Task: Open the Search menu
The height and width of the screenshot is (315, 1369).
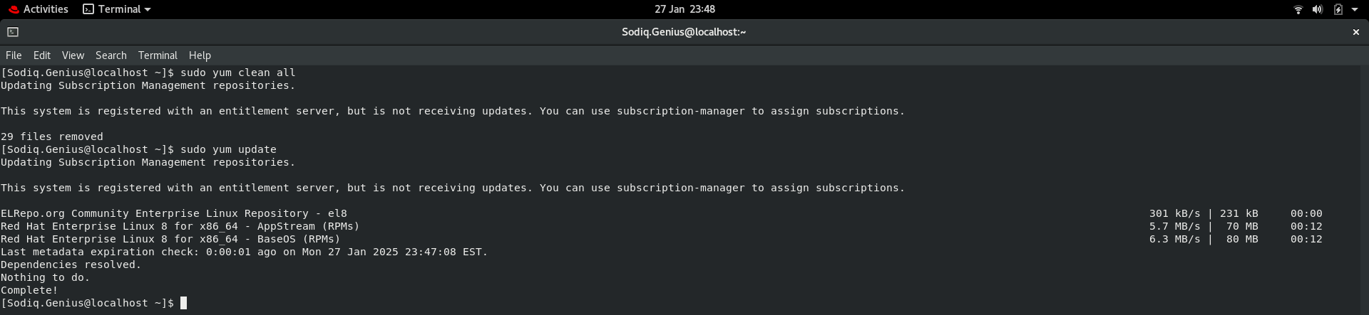Action: [111, 55]
